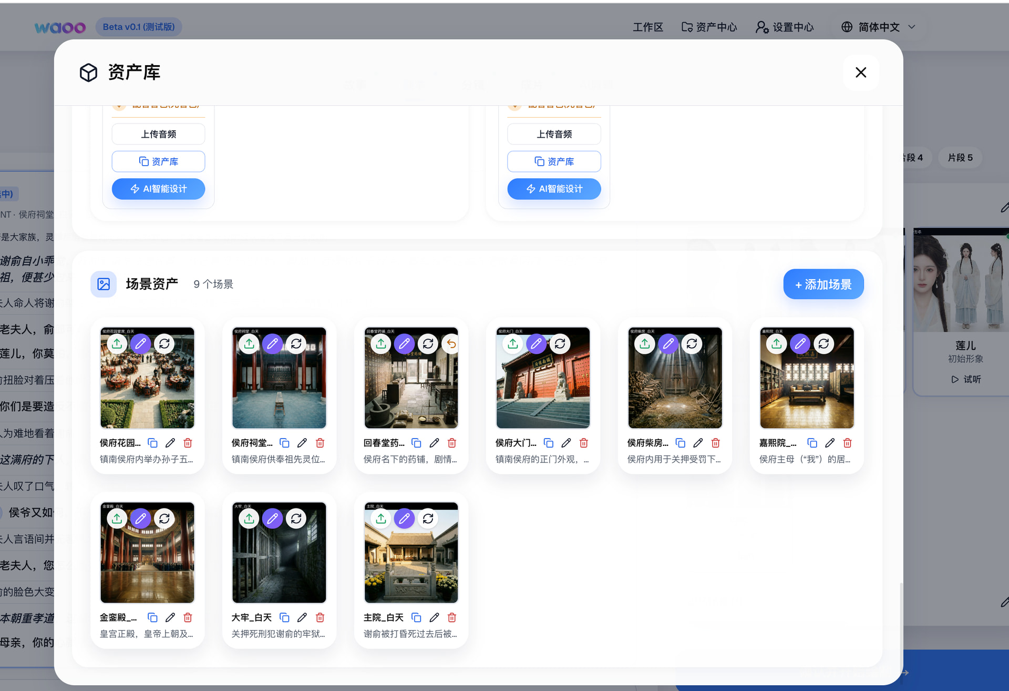Edit the 侯府祠堂 scene with pen tool
Screen dimensions: 1009x691
272,343
